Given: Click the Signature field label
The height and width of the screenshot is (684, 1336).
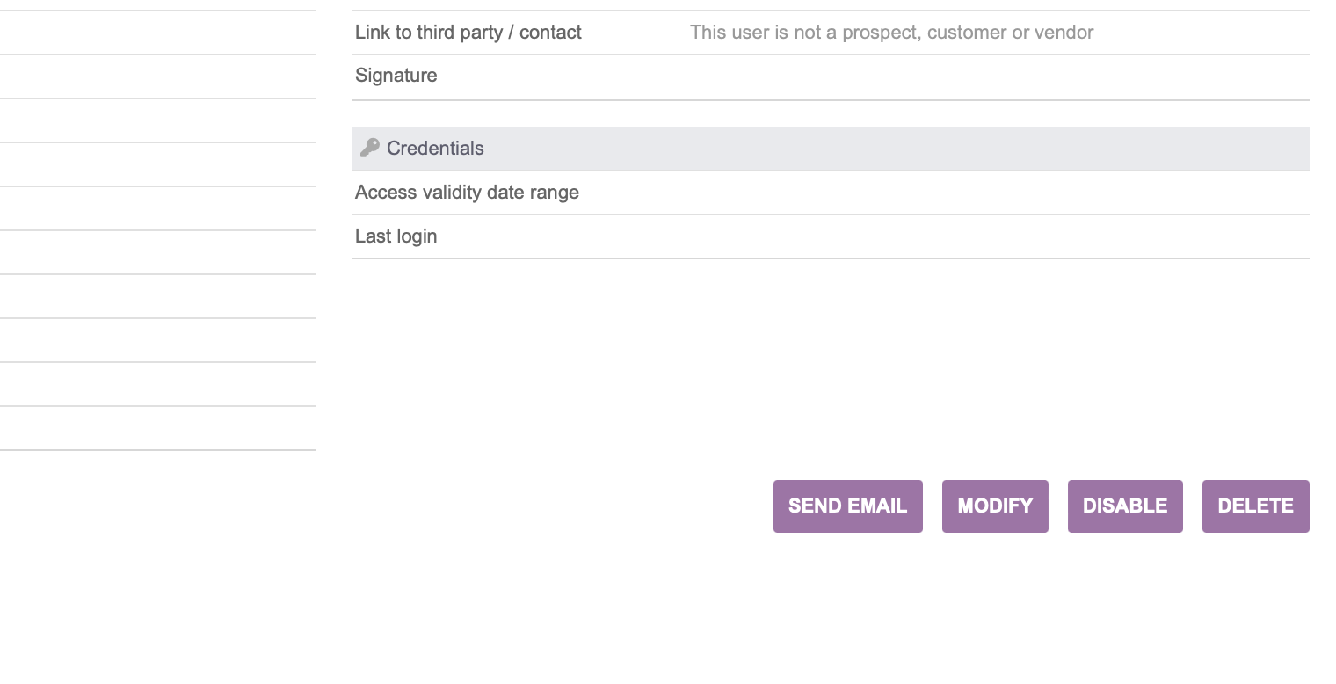Looking at the screenshot, I should (x=396, y=76).
